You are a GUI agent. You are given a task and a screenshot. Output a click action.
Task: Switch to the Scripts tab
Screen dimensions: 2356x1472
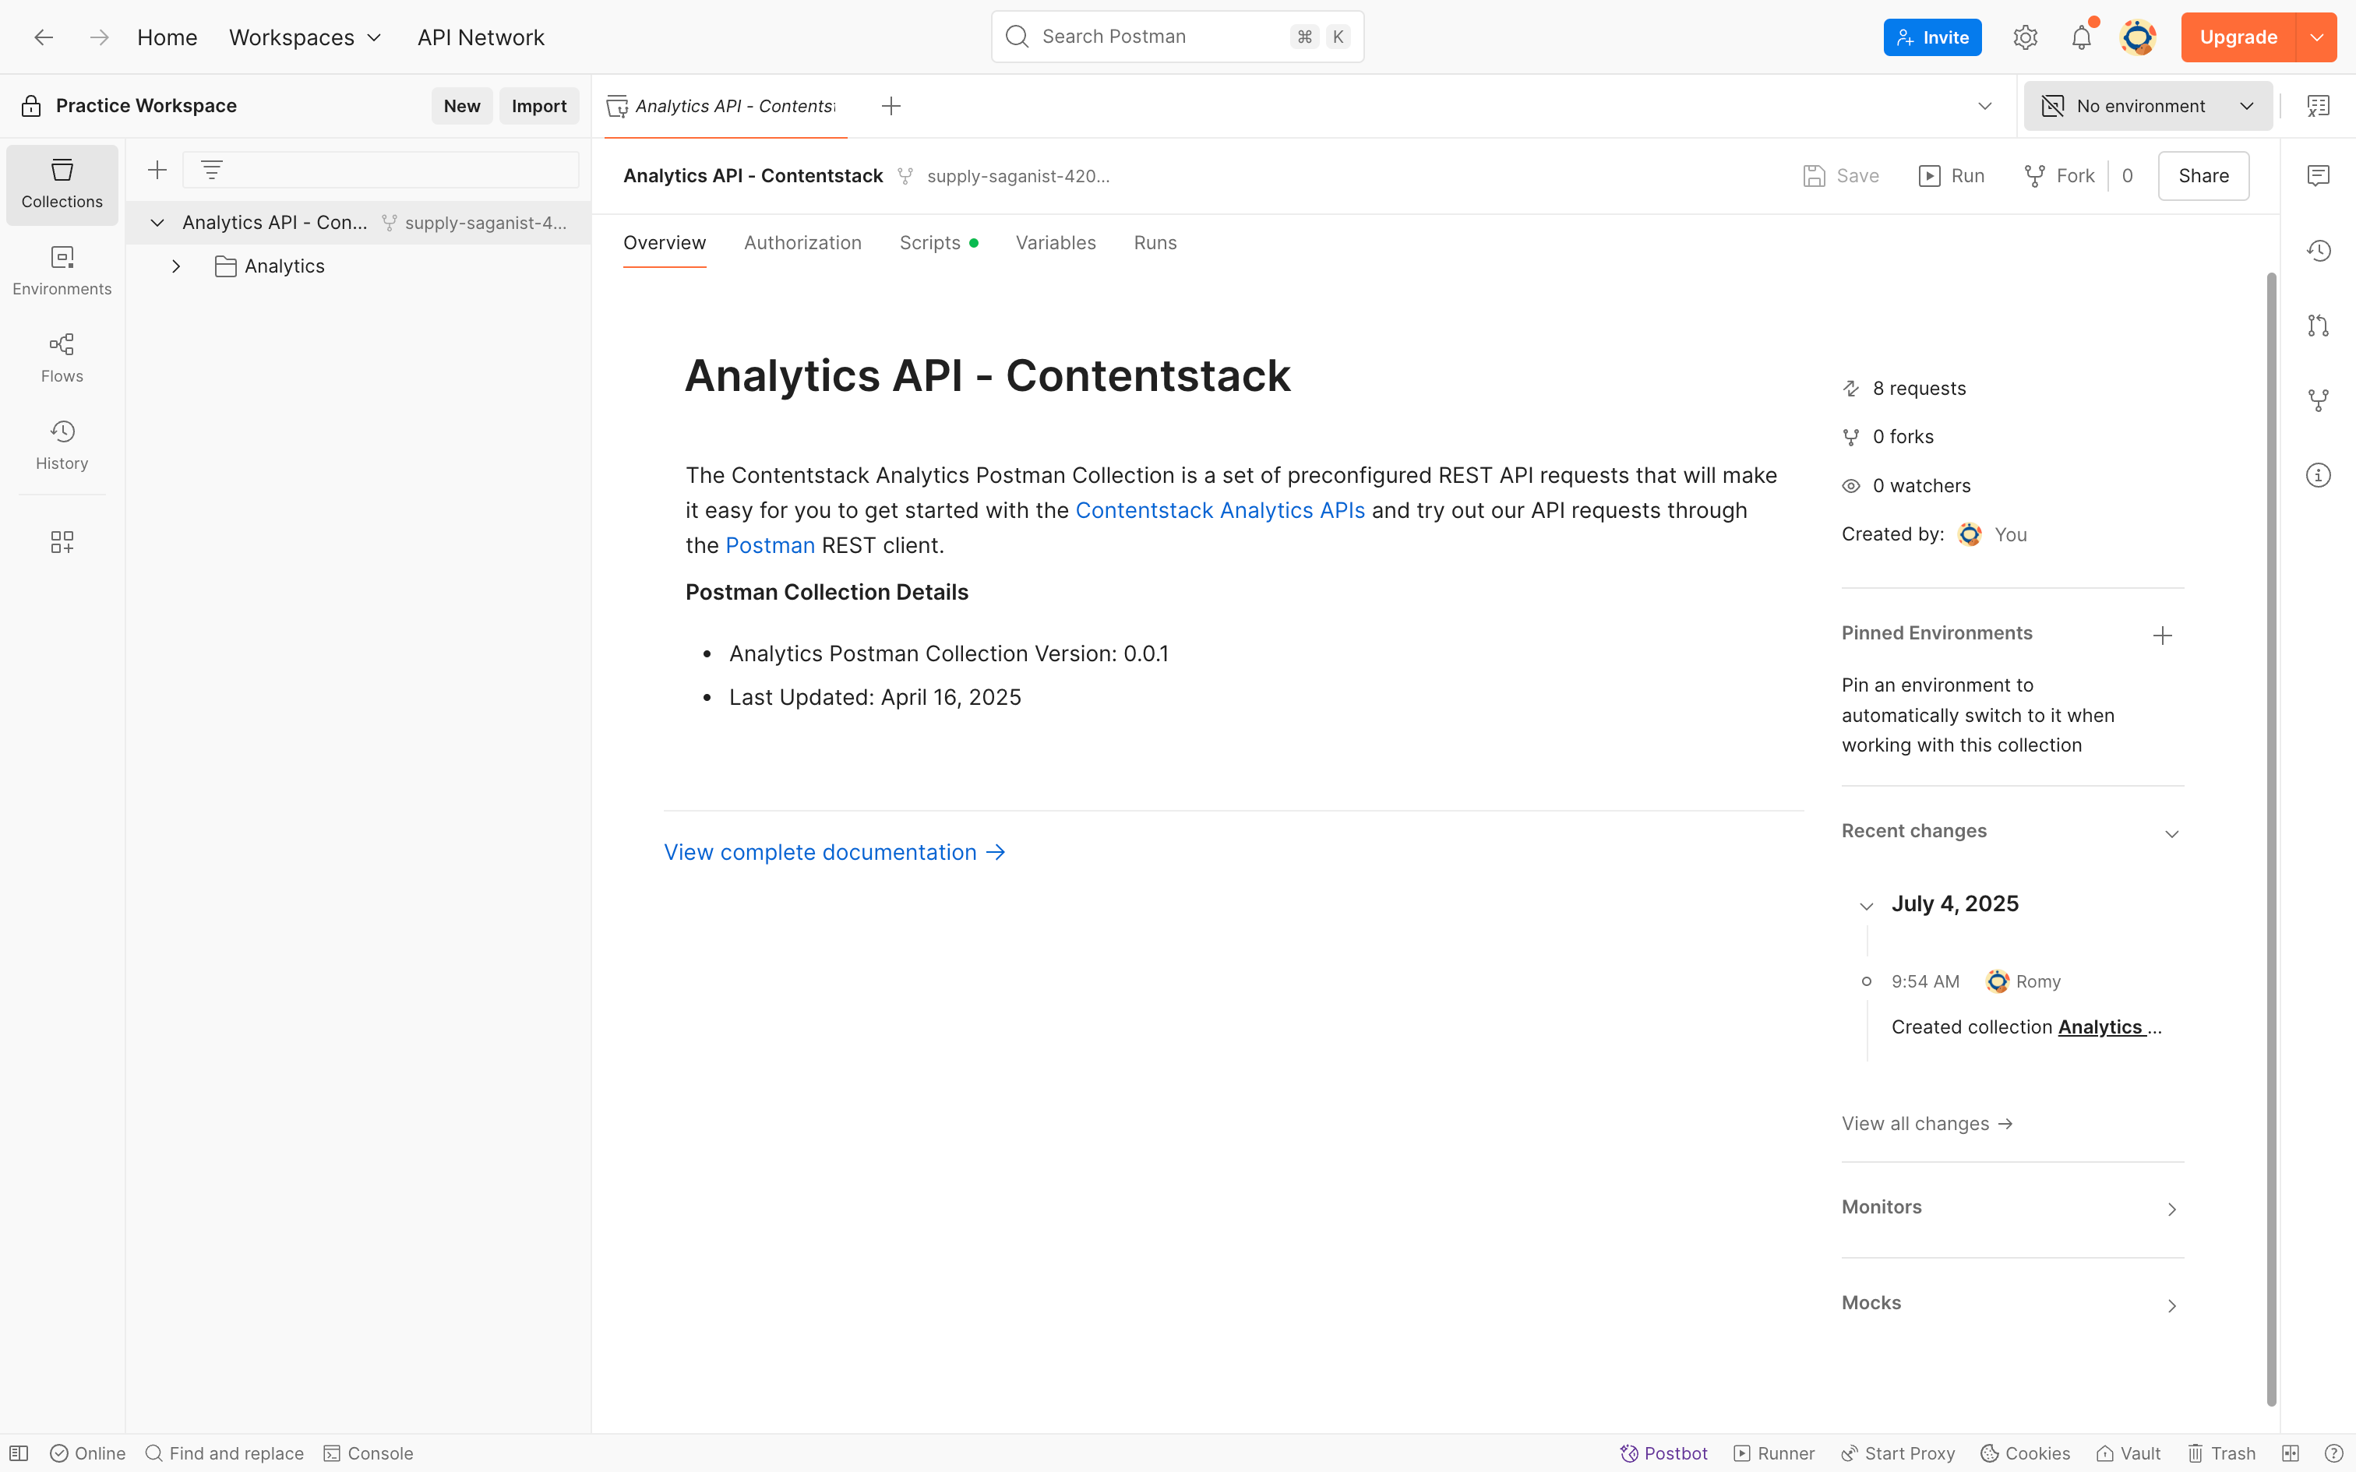tap(939, 242)
